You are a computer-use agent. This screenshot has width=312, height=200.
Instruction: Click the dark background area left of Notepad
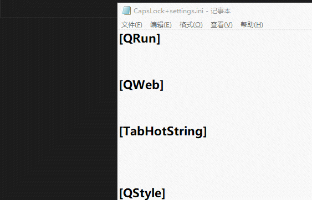click(x=59, y=109)
